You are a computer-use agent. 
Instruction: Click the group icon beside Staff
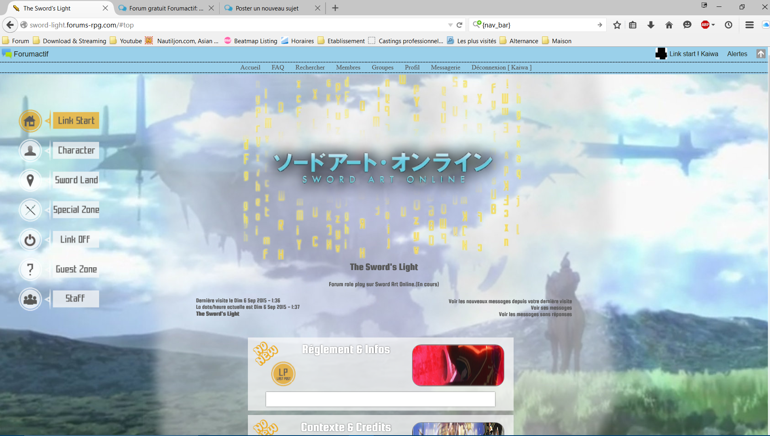click(x=30, y=299)
